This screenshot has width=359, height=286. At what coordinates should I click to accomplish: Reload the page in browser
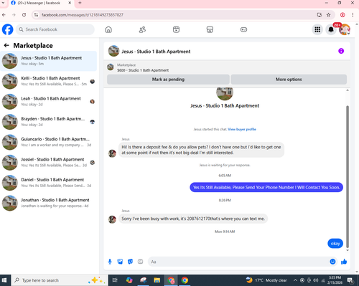click(x=24, y=15)
